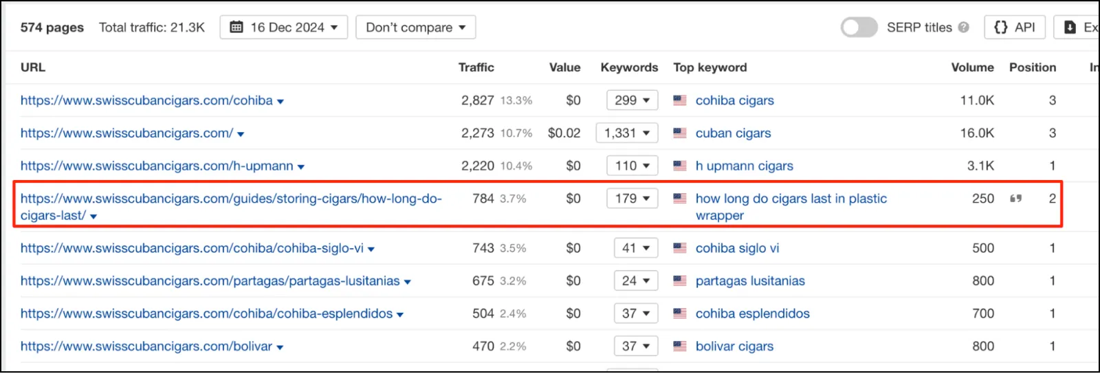The width and height of the screenshot is (1100, 374).
Task: Expand the caret next to h-upmann URL
Action: coord(301,167)
